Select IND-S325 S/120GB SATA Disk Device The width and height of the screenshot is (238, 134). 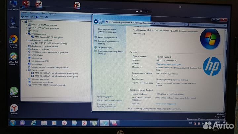coord(51,43)
